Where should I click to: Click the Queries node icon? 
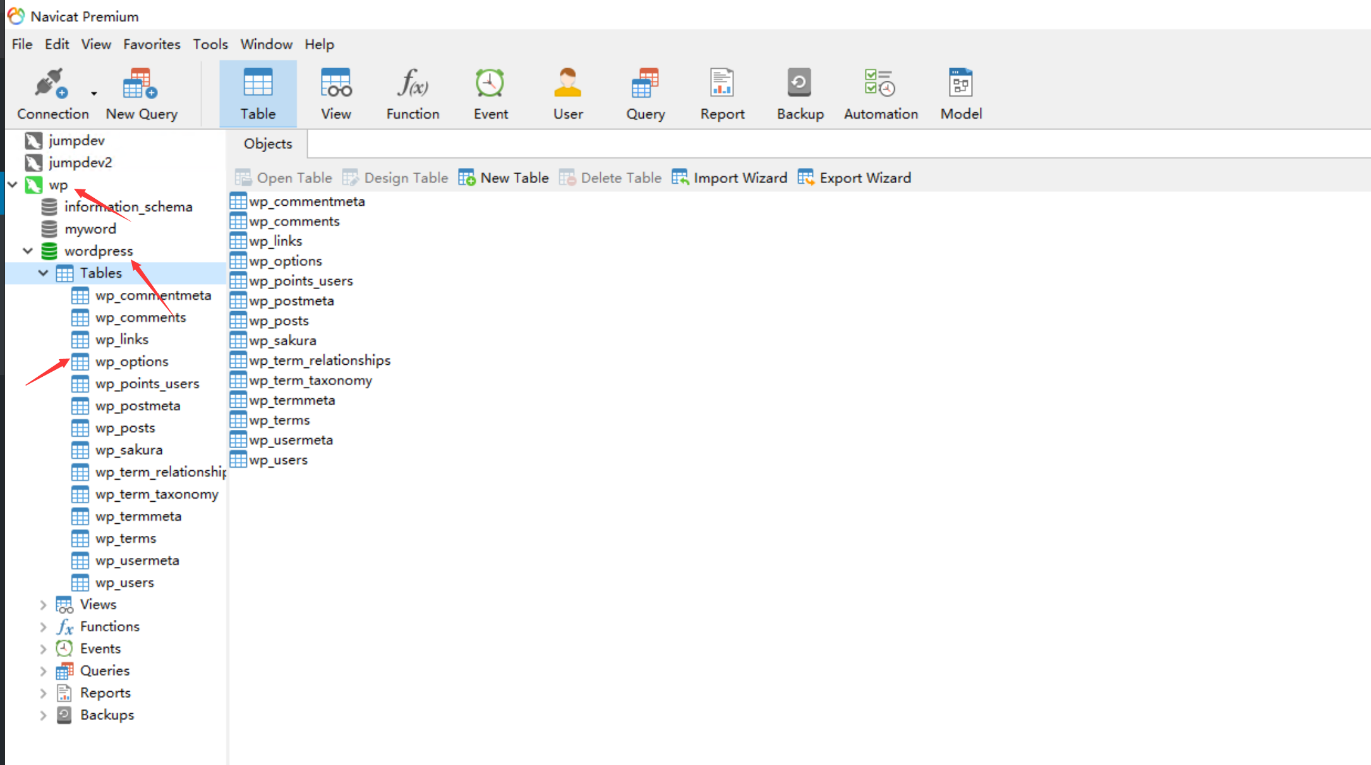tap(64, 670)
